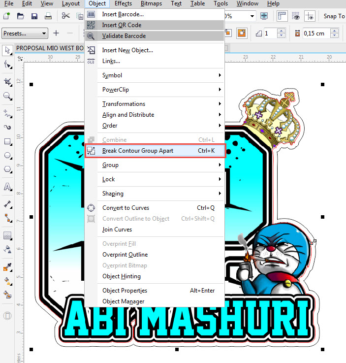Select the Zoom tool
The width and height of the screenshot is (346, 363).
coord(7,96)
